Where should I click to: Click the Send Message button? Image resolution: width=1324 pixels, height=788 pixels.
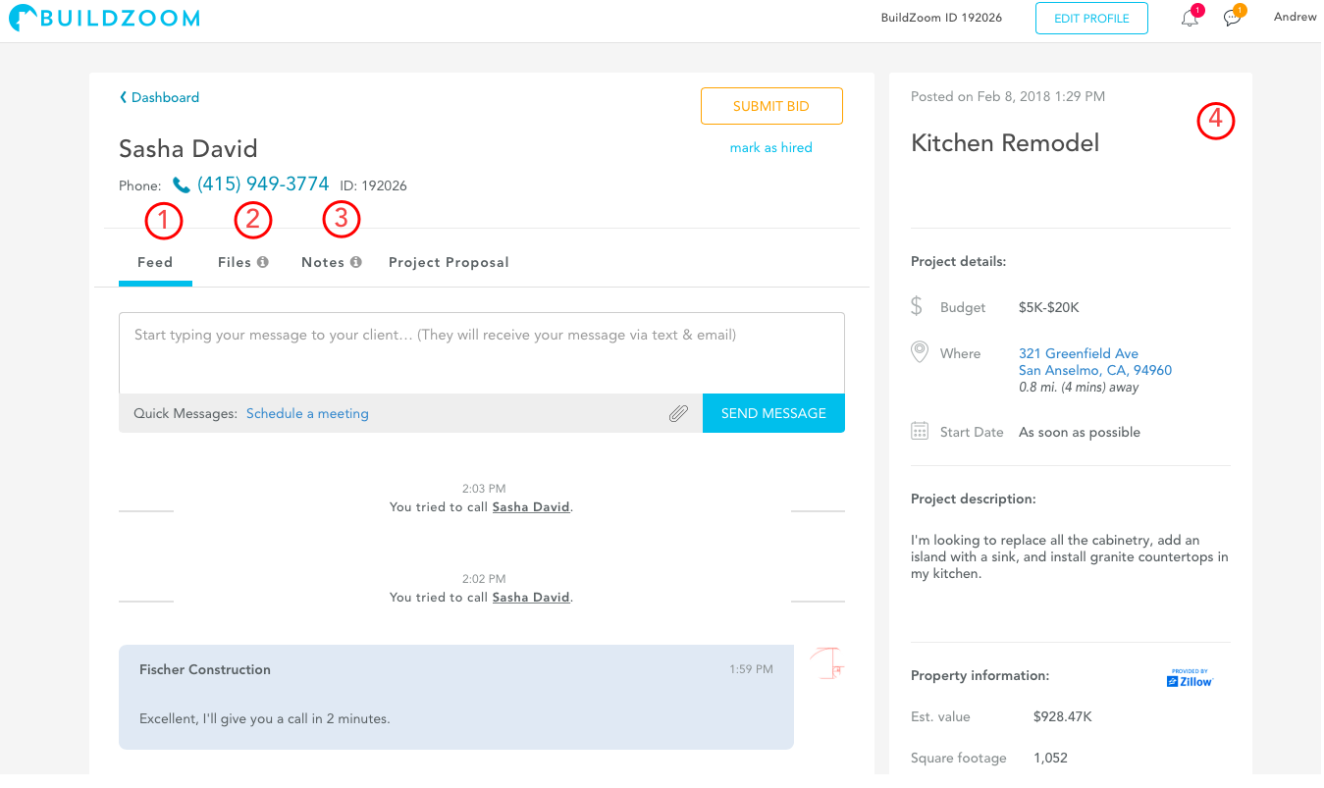point(773,413)
